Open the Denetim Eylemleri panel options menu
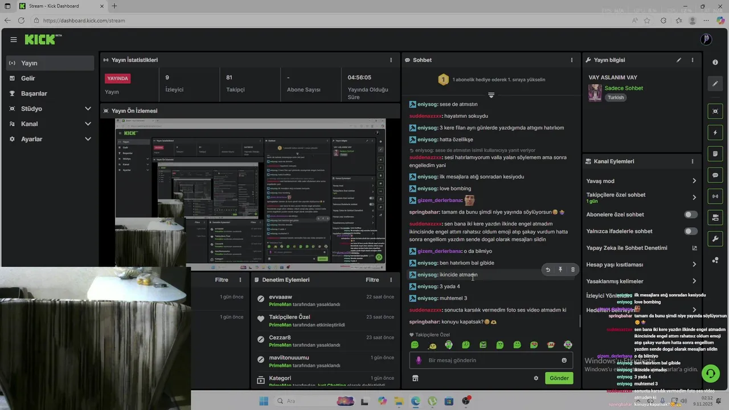729x410 pixels. [391, 280]
